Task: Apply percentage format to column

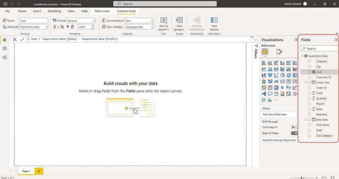Action: click(62, 27)
